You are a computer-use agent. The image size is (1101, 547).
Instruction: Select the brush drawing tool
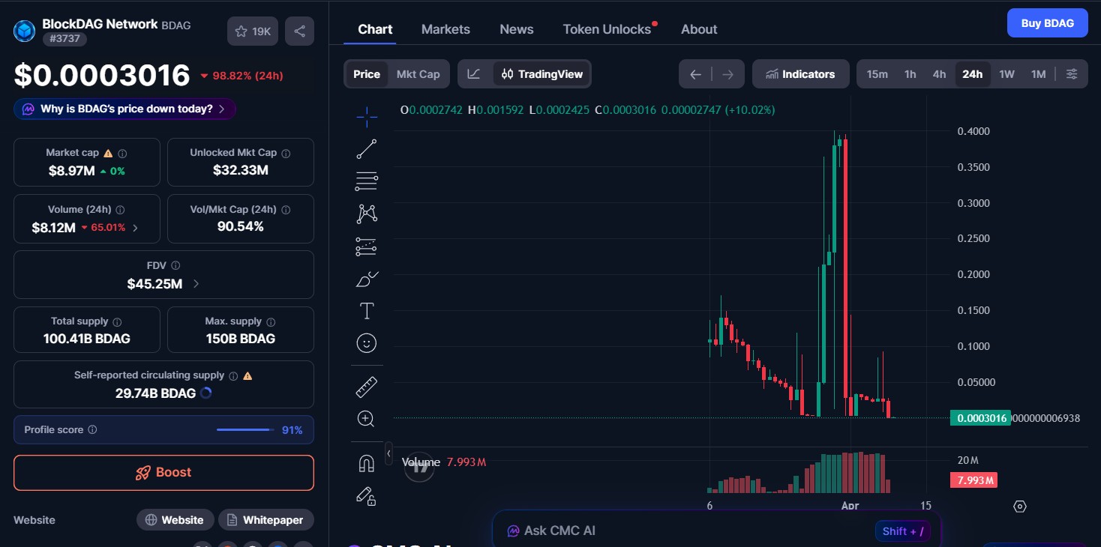point(366,279)
